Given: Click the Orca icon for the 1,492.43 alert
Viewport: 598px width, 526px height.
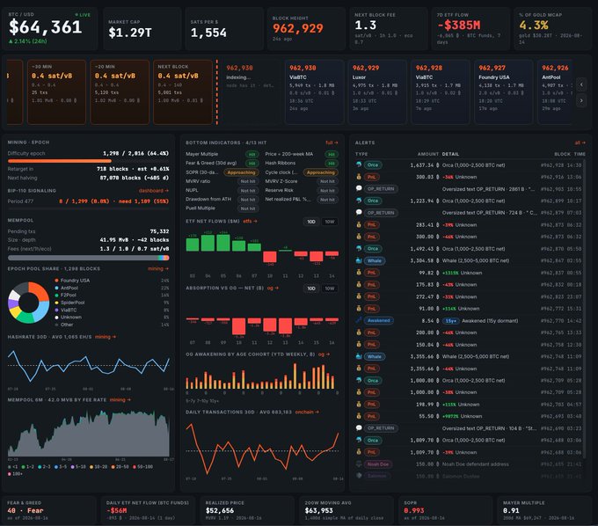Looking at the screenshot, I should 359,248.
